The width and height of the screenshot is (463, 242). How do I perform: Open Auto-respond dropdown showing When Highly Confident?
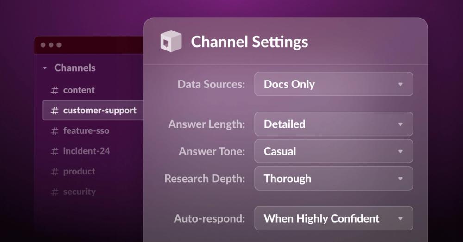point(334,218)
